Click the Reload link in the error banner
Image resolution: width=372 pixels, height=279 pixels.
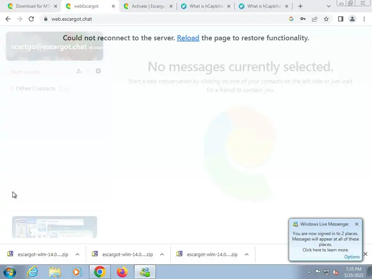pos(188,38)
